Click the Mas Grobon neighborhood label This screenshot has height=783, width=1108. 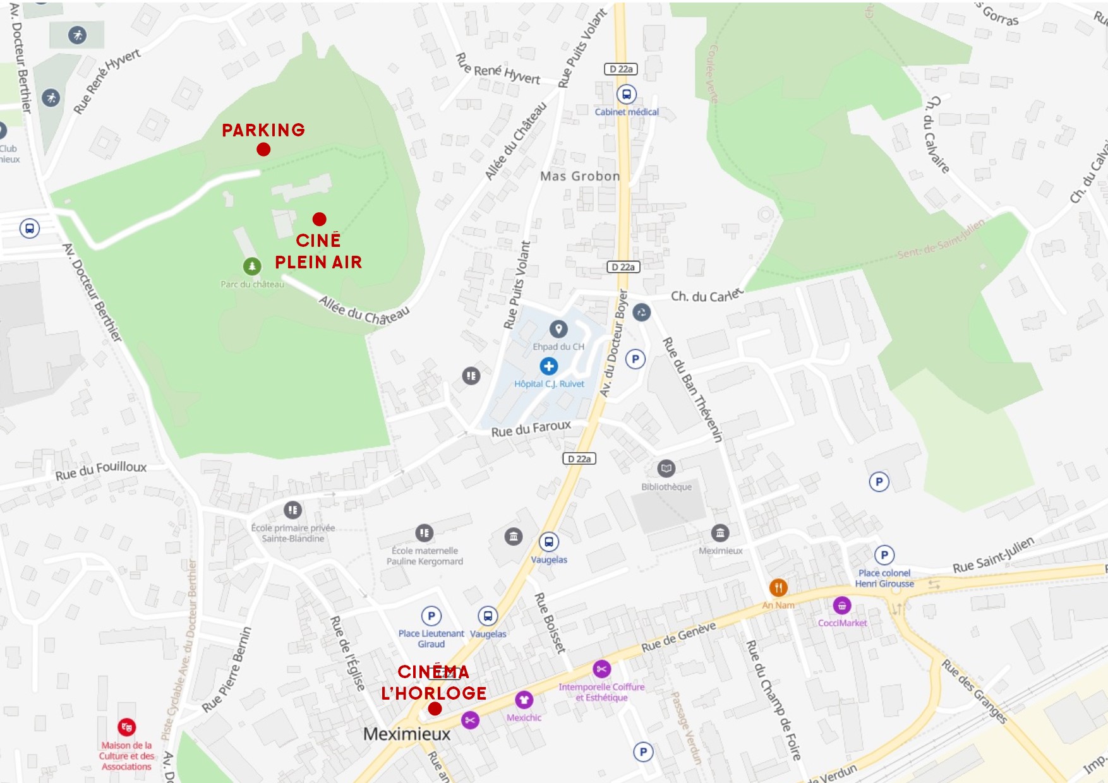point(580,176)
